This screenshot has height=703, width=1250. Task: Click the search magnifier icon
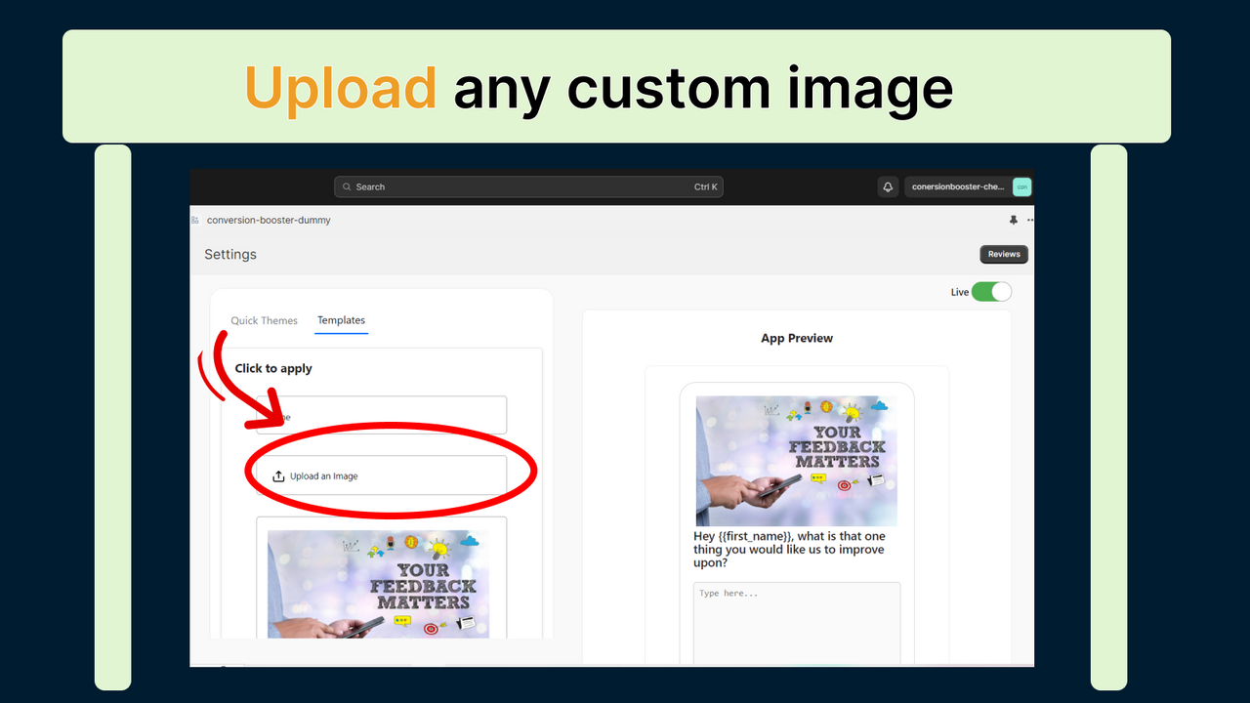pos(348,186)
